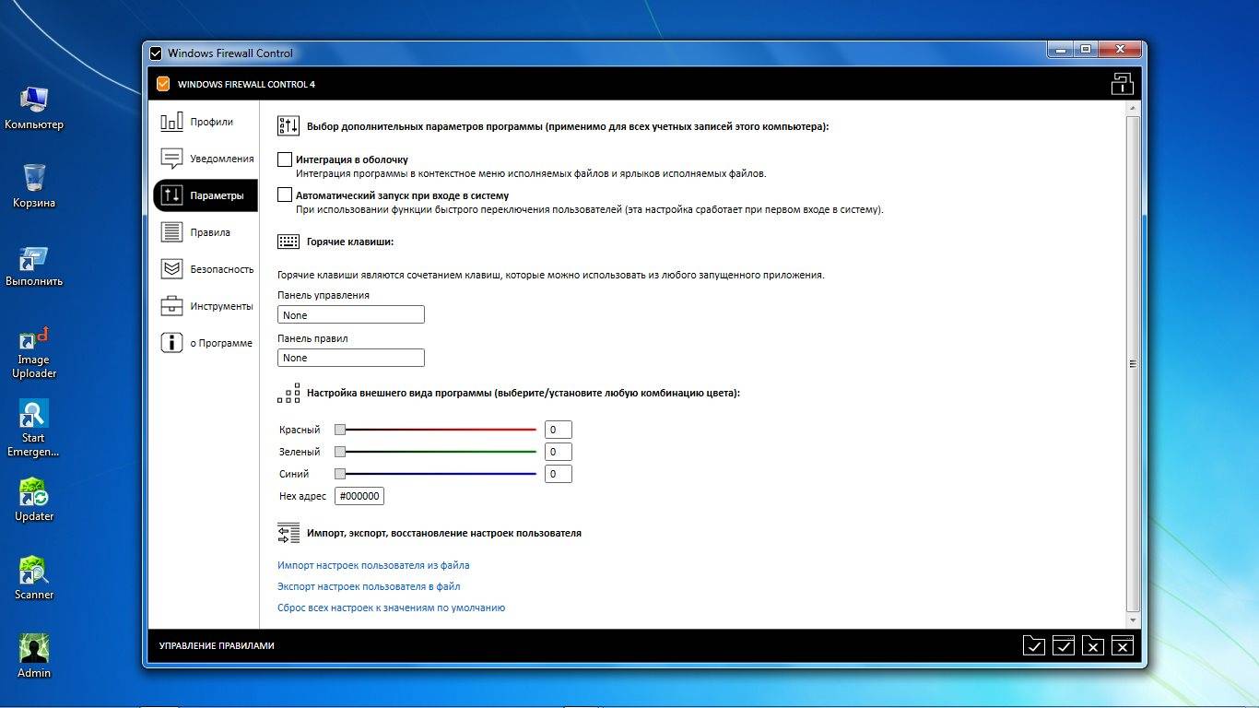Click Экспорт настроек пользователя в файл

[x=369, y=586]
